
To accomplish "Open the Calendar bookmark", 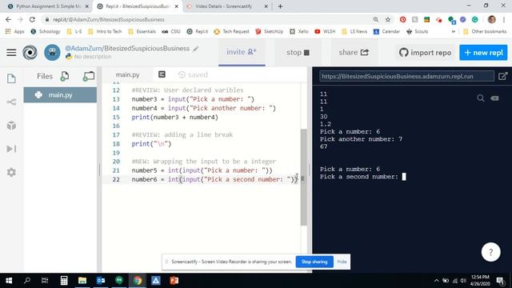I will click(386, 31).
